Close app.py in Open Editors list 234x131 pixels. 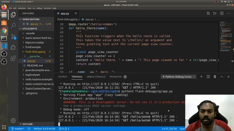[23, 24]
